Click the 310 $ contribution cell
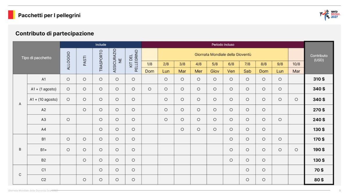 click(319, 79)
